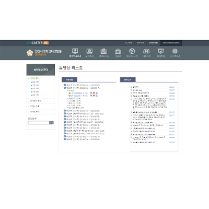The image size is (209, 209).
Task: Open the TV-shaped icon menu in the header
Action: pos(103,51)
